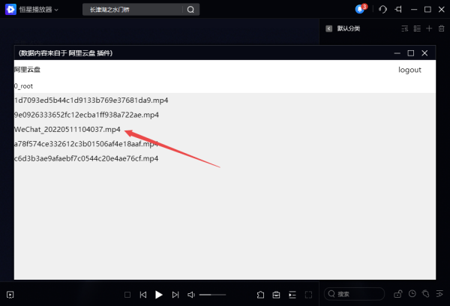450x306 pixels.
Task: Add a new item with the plus icon
Action: (x=429, y=28)
